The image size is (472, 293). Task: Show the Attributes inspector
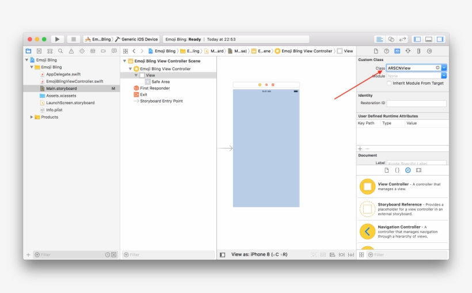[x=408, y=51]
